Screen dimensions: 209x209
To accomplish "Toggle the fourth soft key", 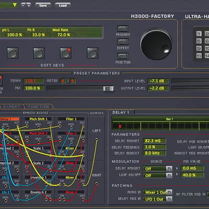I will tap(92, 53).
